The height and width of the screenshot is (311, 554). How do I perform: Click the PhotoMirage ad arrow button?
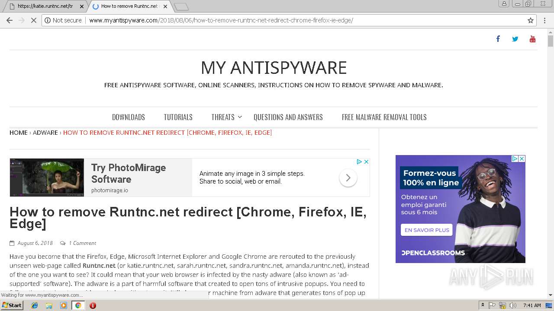(x=348, y=178)
